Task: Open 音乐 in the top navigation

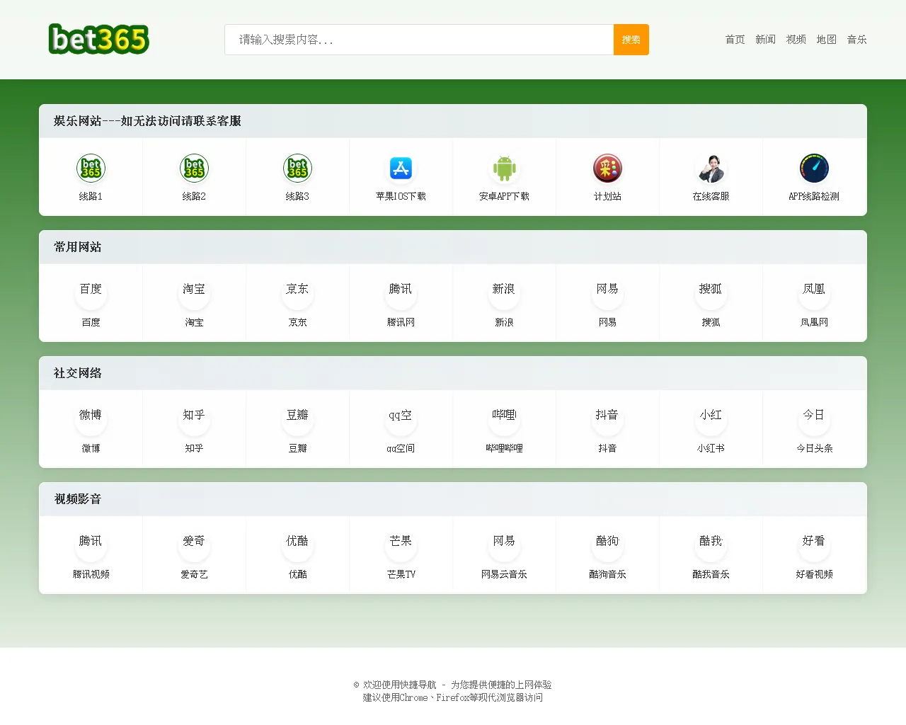Action: [856, 40]
